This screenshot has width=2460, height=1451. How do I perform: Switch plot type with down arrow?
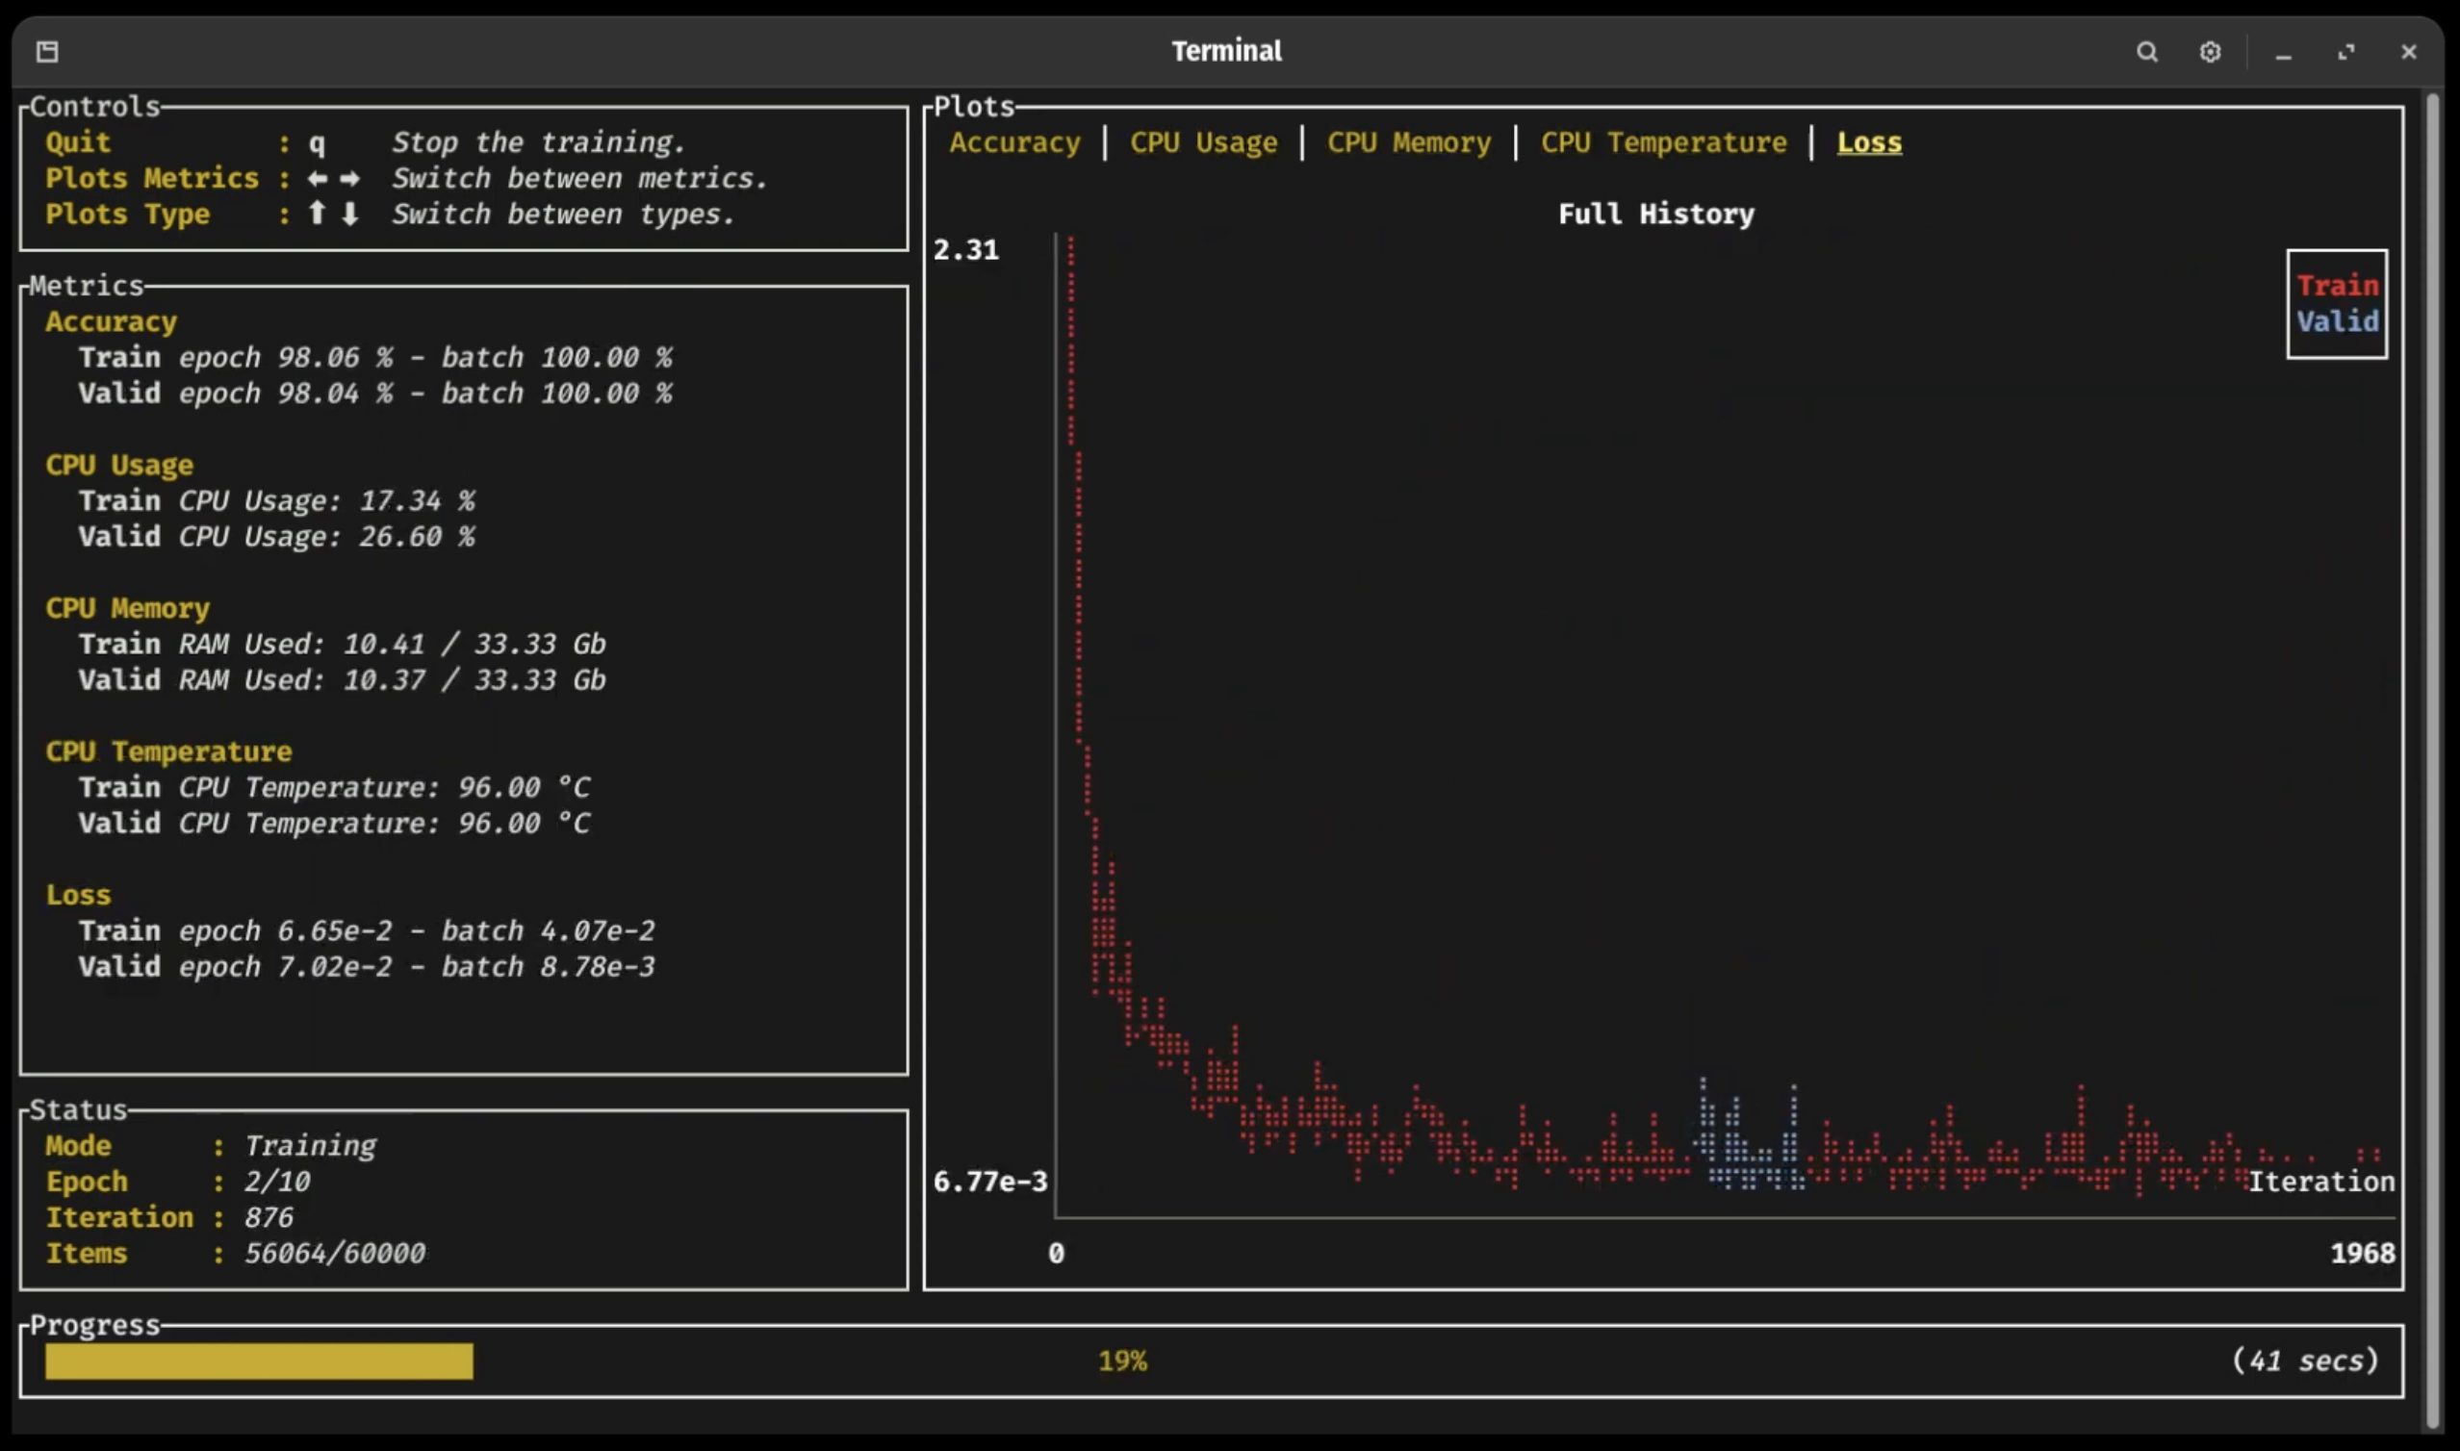[347, 213]
